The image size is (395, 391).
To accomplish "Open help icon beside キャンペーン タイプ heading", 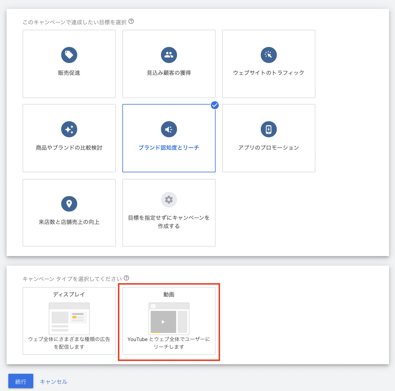I will coord(127,278).
